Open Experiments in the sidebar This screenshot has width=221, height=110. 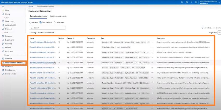click(x=8, y=40)
